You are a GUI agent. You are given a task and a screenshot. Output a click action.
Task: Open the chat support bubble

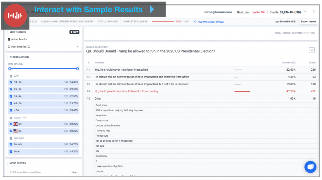tap(310, 167)
